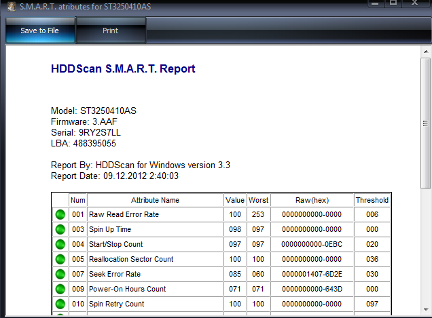Image resolution: width=432 pixels, height=318 pixels.
Task: Click the HDDScan S.M.A.R.T. Report heading
Action: click(123, 68)
